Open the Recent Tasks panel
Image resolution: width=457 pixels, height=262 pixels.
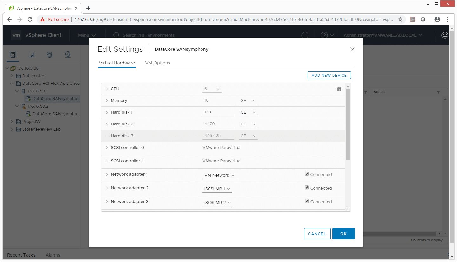[x=21, y=255]
